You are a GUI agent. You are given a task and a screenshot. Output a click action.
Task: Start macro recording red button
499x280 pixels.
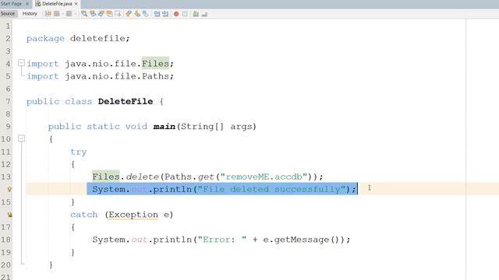coord(176,14)
